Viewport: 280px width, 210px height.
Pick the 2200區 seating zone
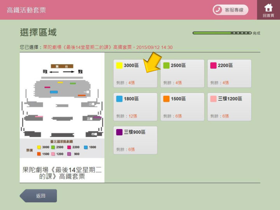click(x=229, y=73)
